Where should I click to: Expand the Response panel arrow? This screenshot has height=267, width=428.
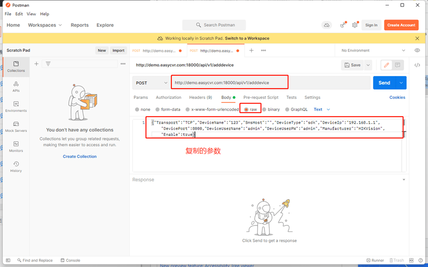coord(404,180)
